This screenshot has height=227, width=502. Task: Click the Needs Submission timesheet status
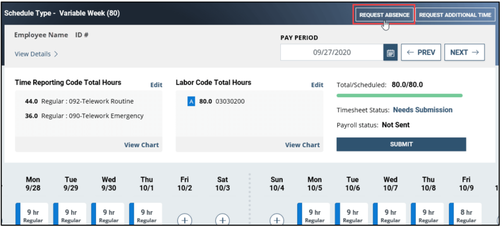tap(423, 110)
